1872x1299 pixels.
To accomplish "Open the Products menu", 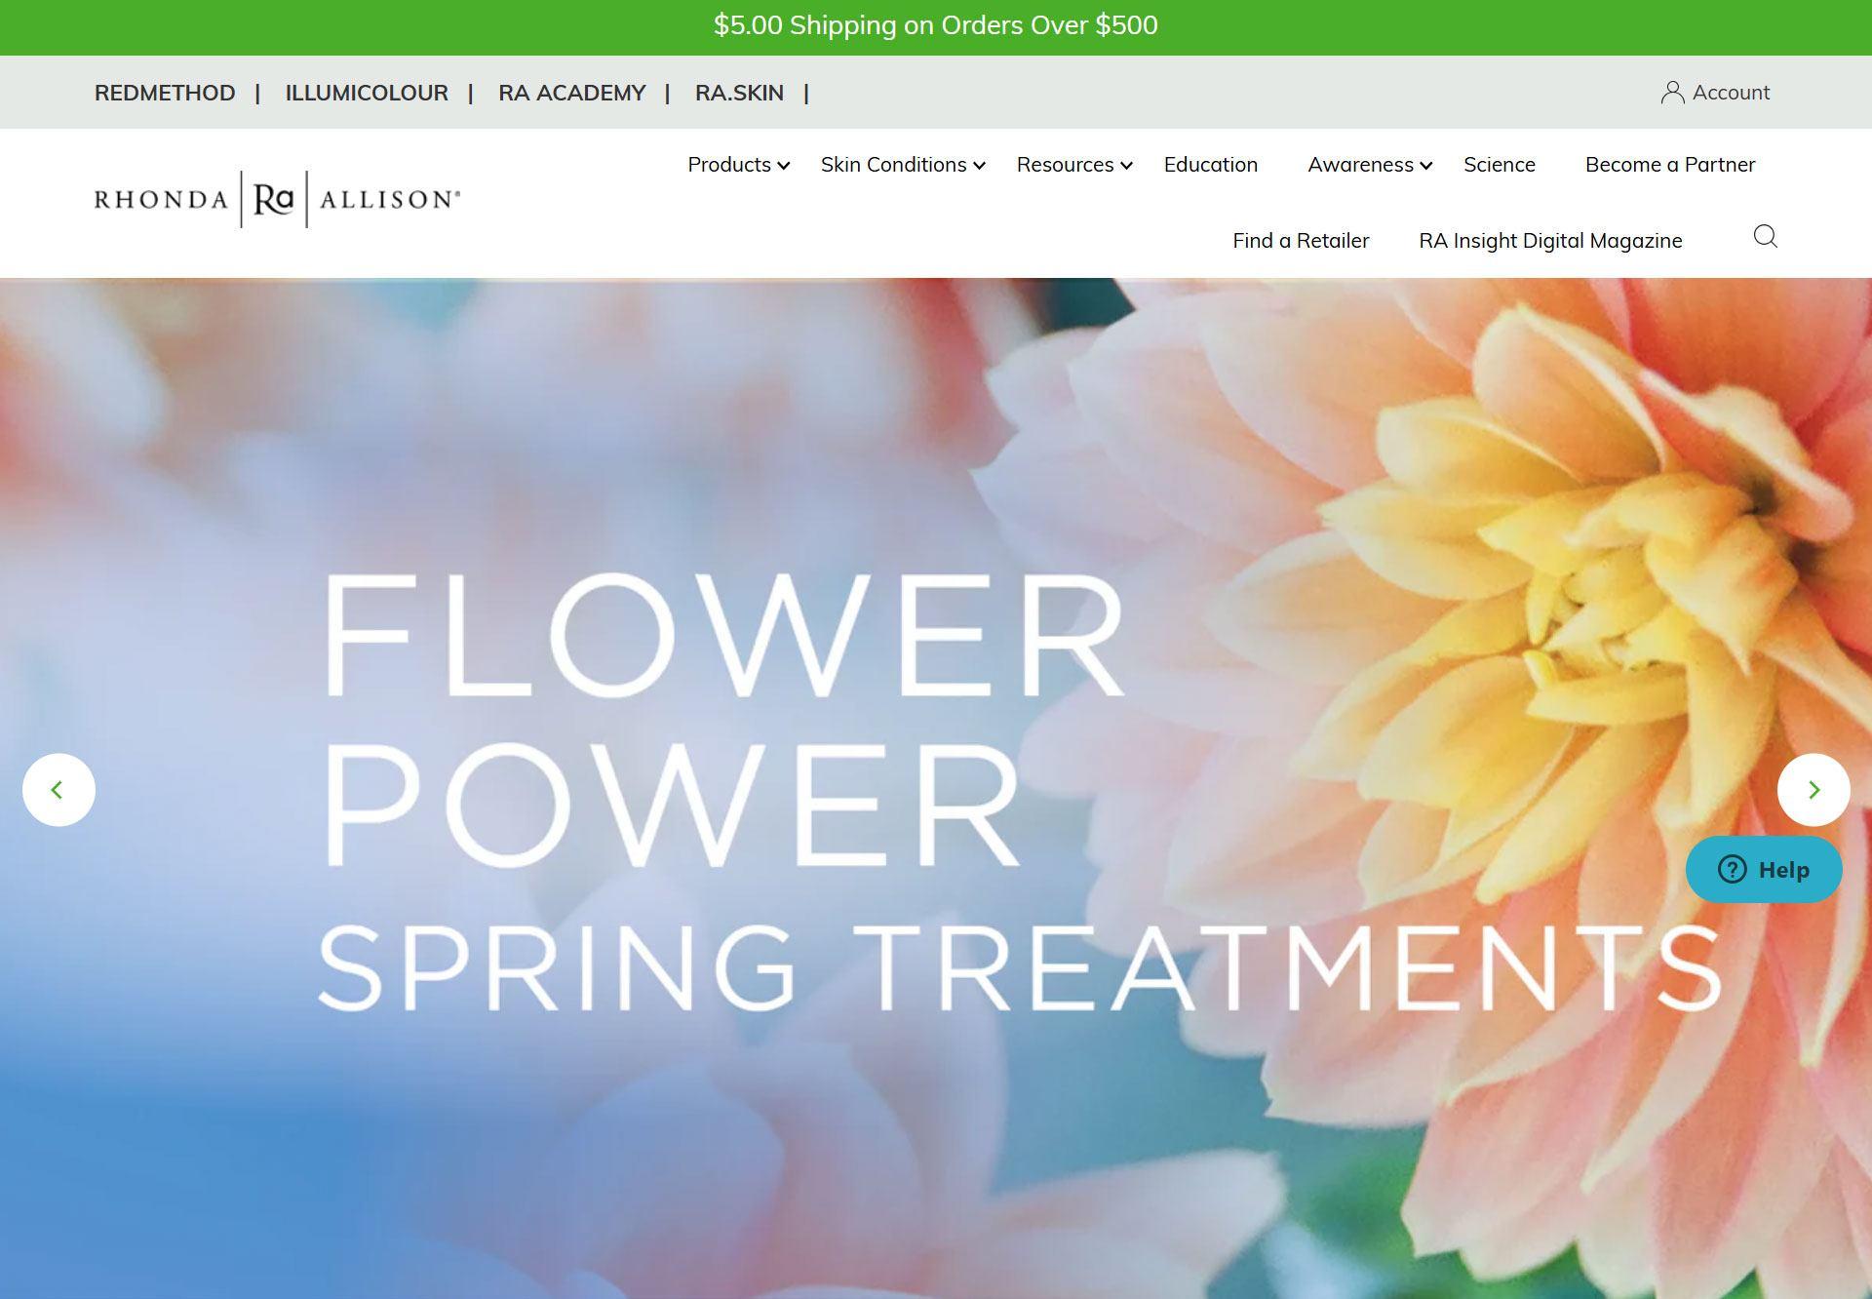I will click(729, 165).
